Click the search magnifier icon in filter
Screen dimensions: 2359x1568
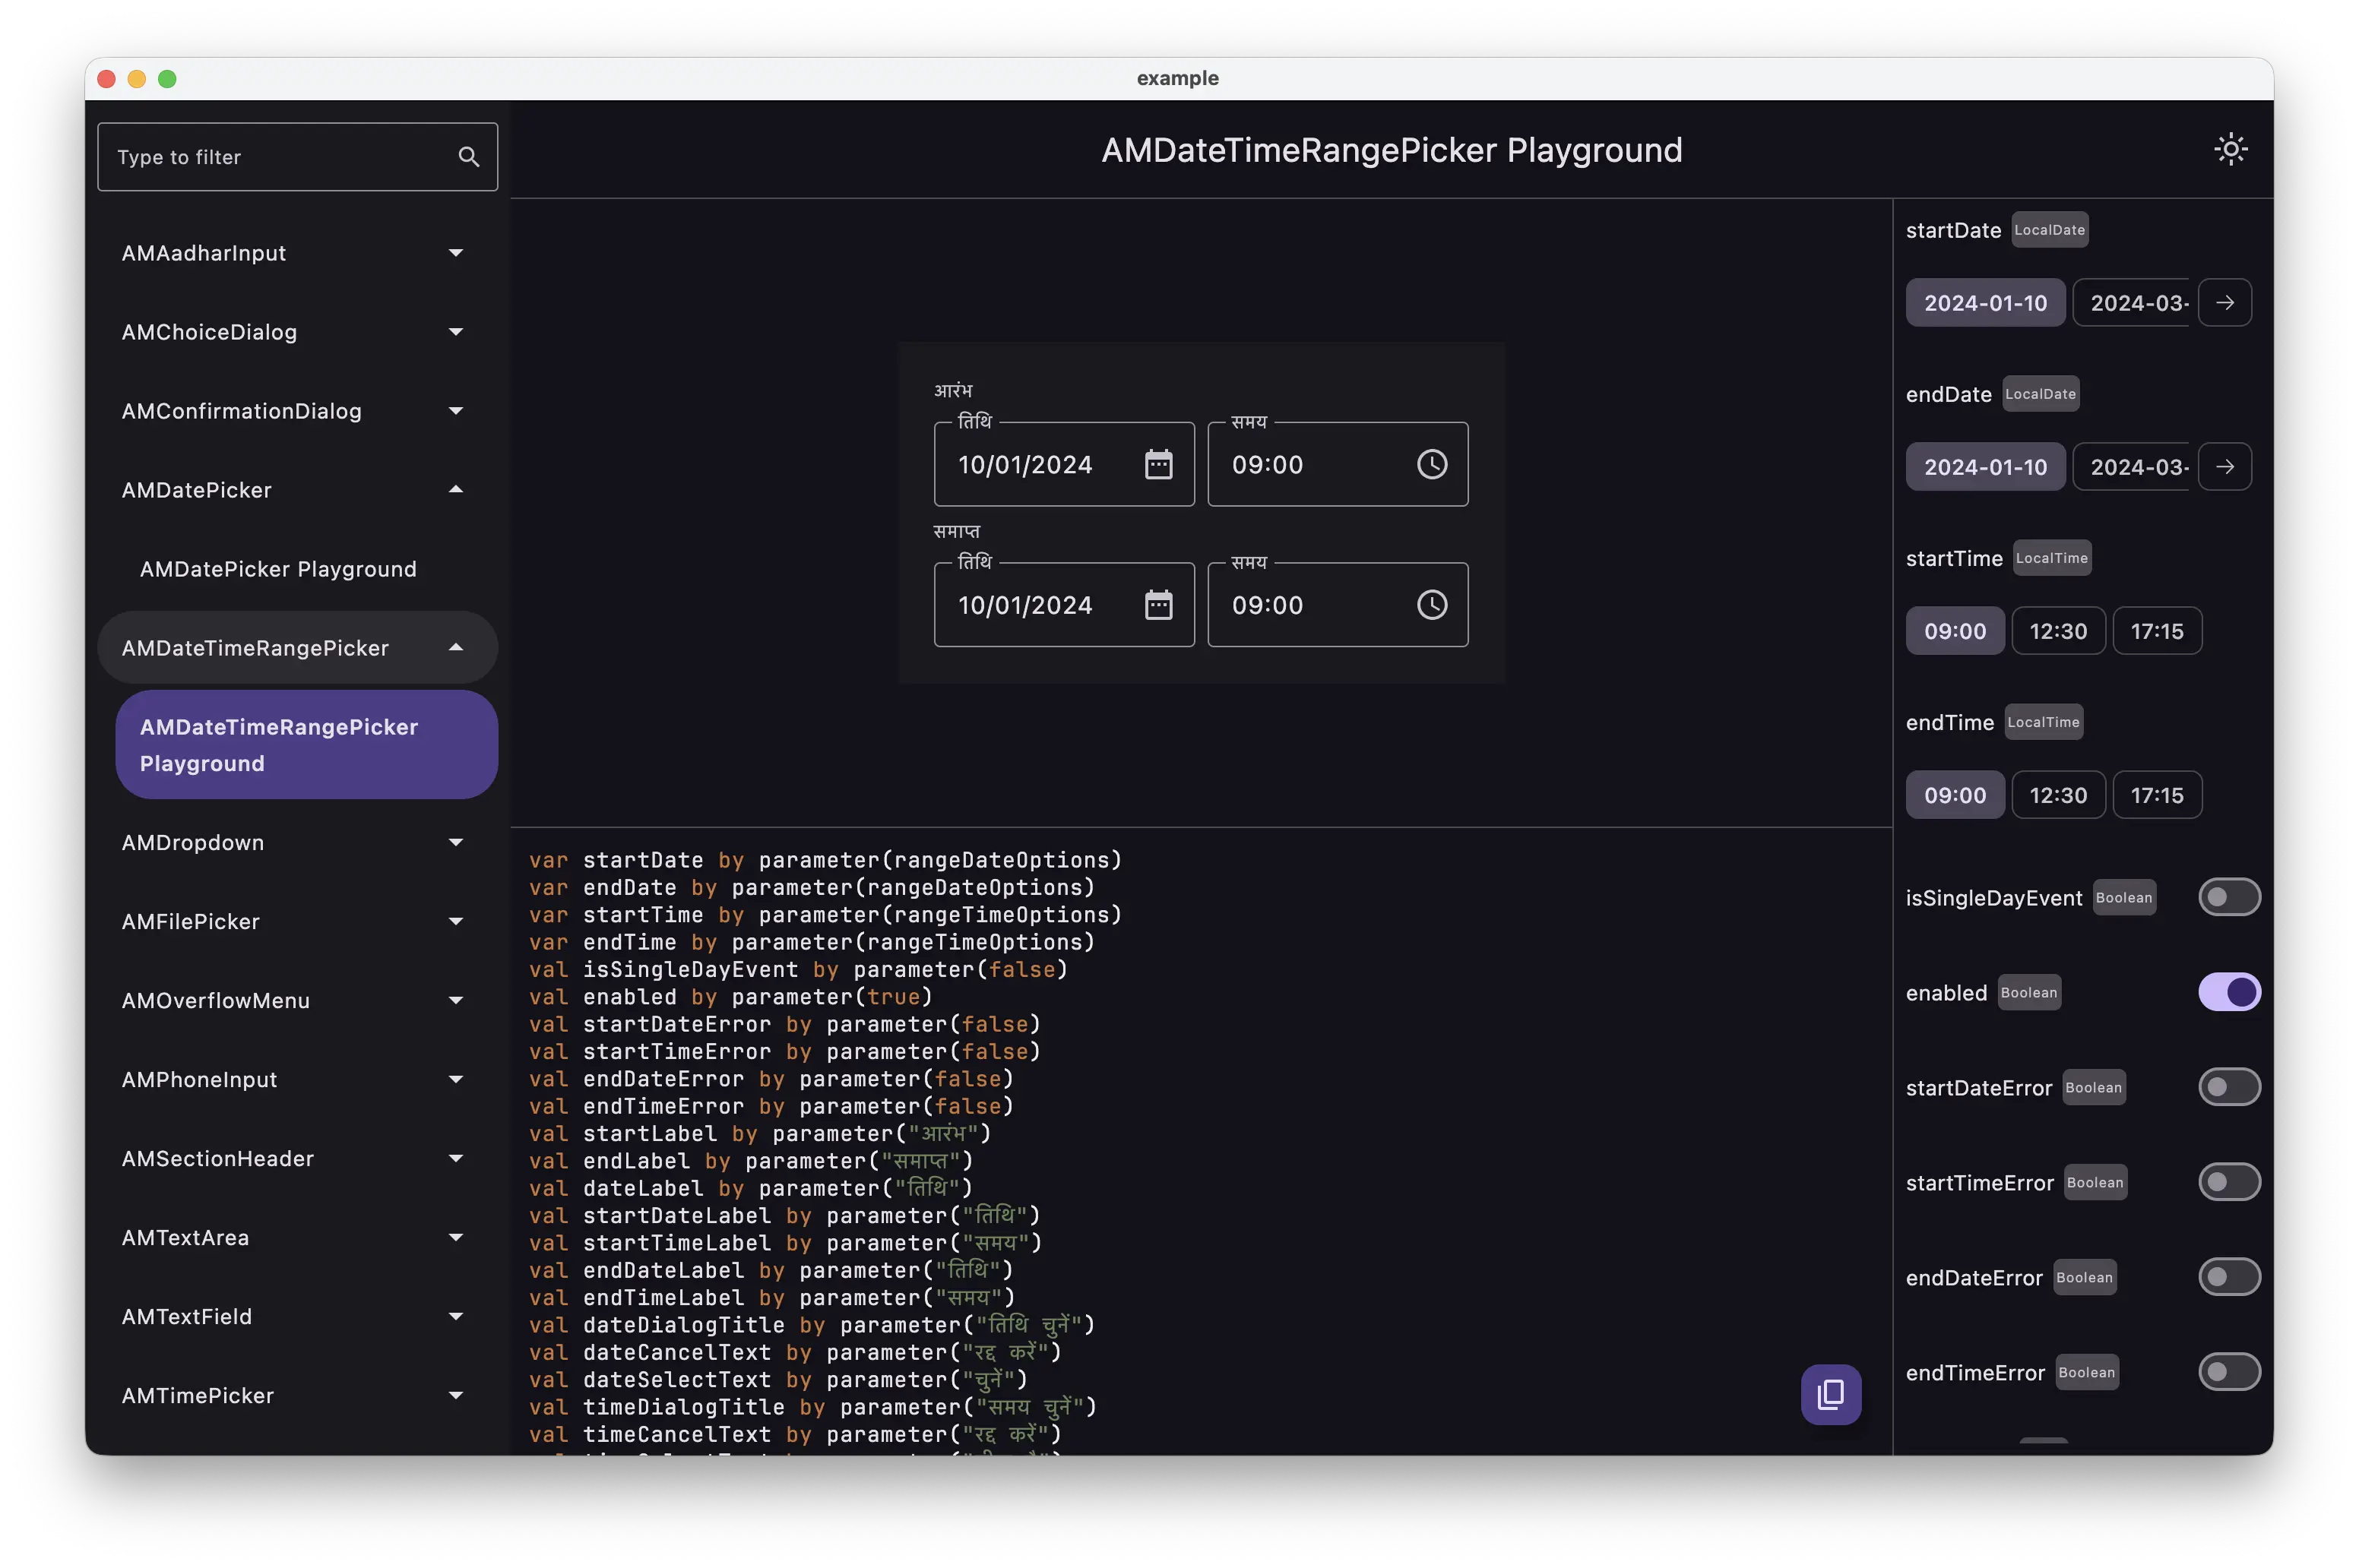(468, 157)
